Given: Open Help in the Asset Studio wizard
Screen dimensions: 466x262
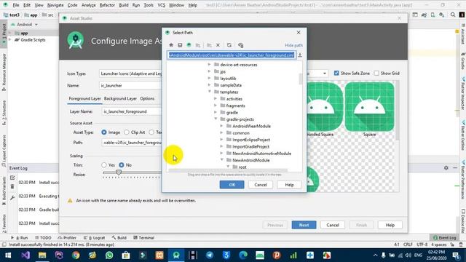Looking at the screenshot, I should 390,225.
